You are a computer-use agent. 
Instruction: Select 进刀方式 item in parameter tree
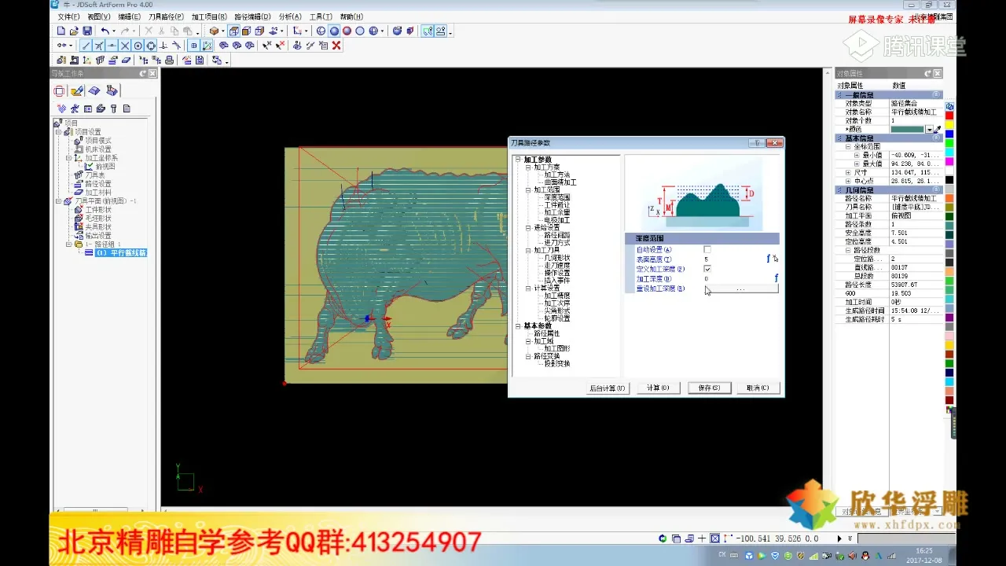(x=557, y=243)
